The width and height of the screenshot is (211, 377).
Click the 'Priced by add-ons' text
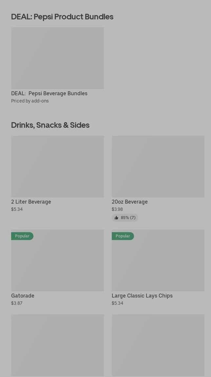pos(30,101)
